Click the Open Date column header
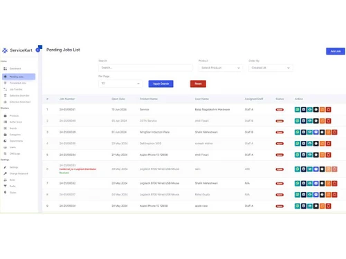Viewport: 346px width, 259px height. (118, 99)
